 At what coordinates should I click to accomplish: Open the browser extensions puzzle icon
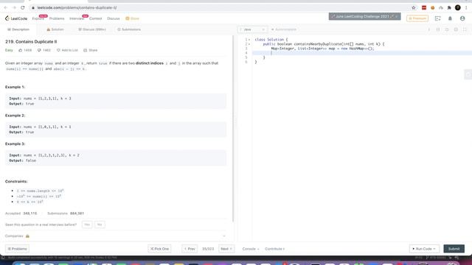449,7
